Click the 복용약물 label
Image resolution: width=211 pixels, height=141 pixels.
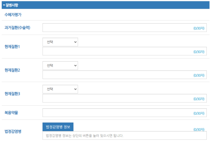(x=11, y=113)
